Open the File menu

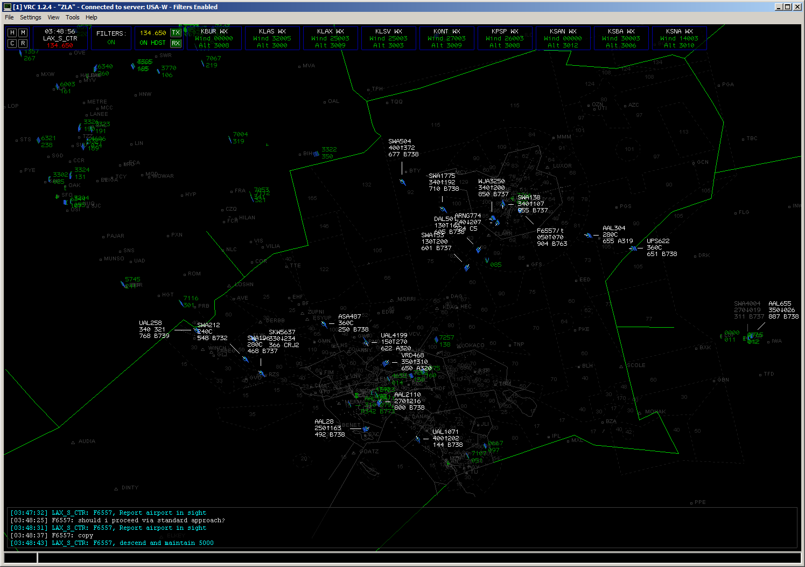coord(9,17)
